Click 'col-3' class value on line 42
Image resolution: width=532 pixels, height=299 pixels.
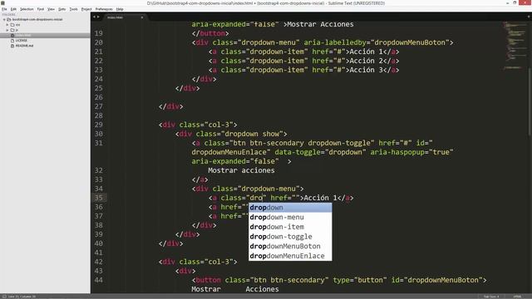pos(219,262)
